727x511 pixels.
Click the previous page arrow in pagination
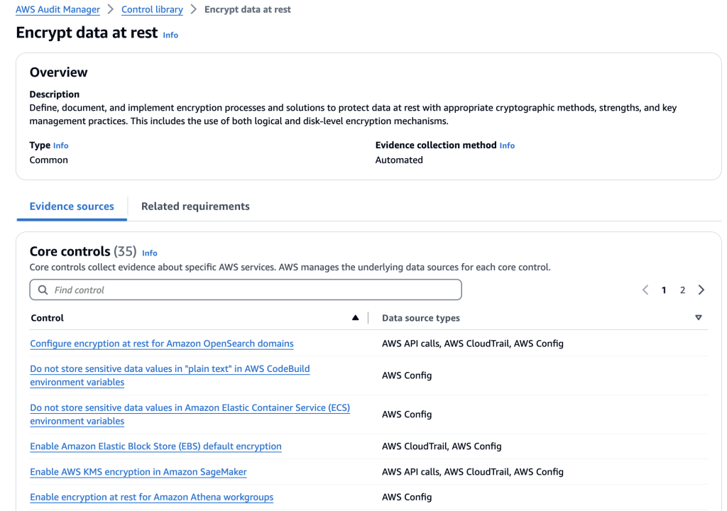pos(645,290)
